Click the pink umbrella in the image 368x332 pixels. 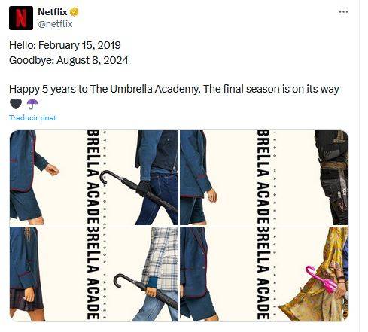pos(321,279)
